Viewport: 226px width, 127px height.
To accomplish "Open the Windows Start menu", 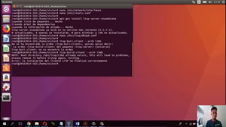I will (4, 124).
